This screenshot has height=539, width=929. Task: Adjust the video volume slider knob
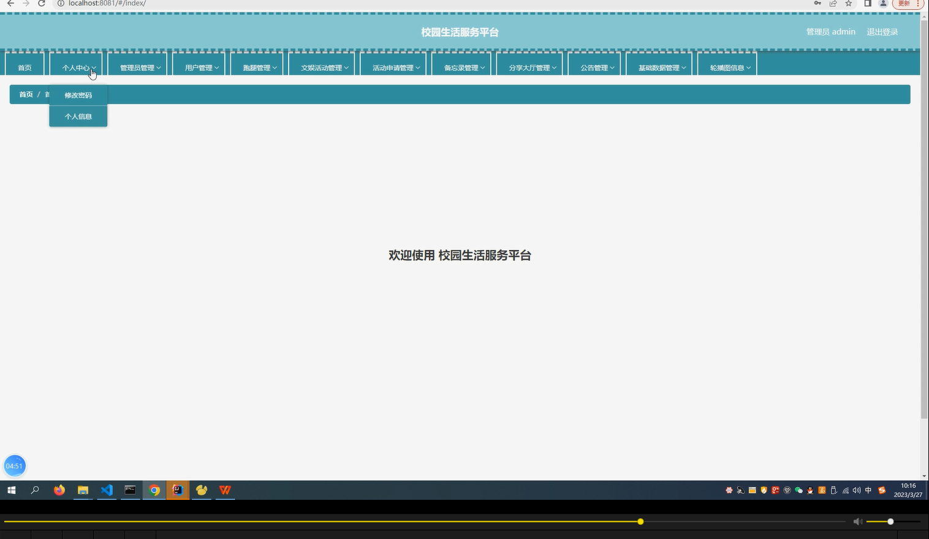890,522
